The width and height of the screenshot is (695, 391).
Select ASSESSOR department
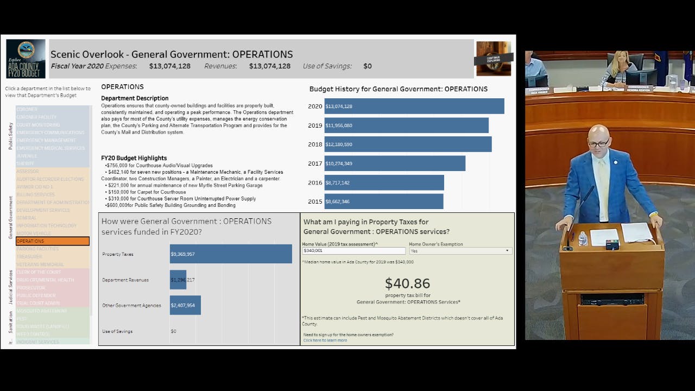(53, 171)
